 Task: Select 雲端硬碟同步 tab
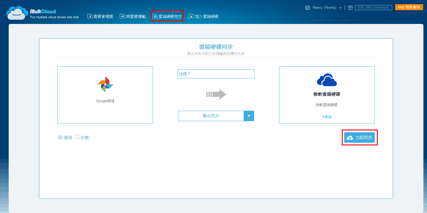coord(167,16)
